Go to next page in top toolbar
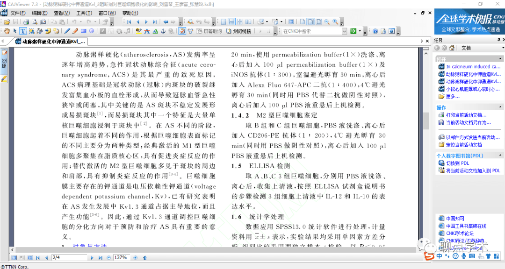505x269 pixels. 146,22
